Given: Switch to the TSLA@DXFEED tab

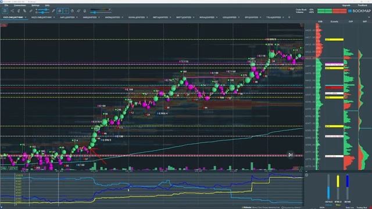Looking at the screenshot, I should [274, 17].
